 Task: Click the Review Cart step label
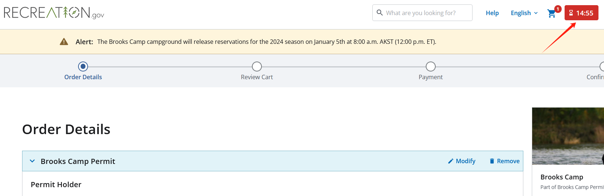click(257, 77)
